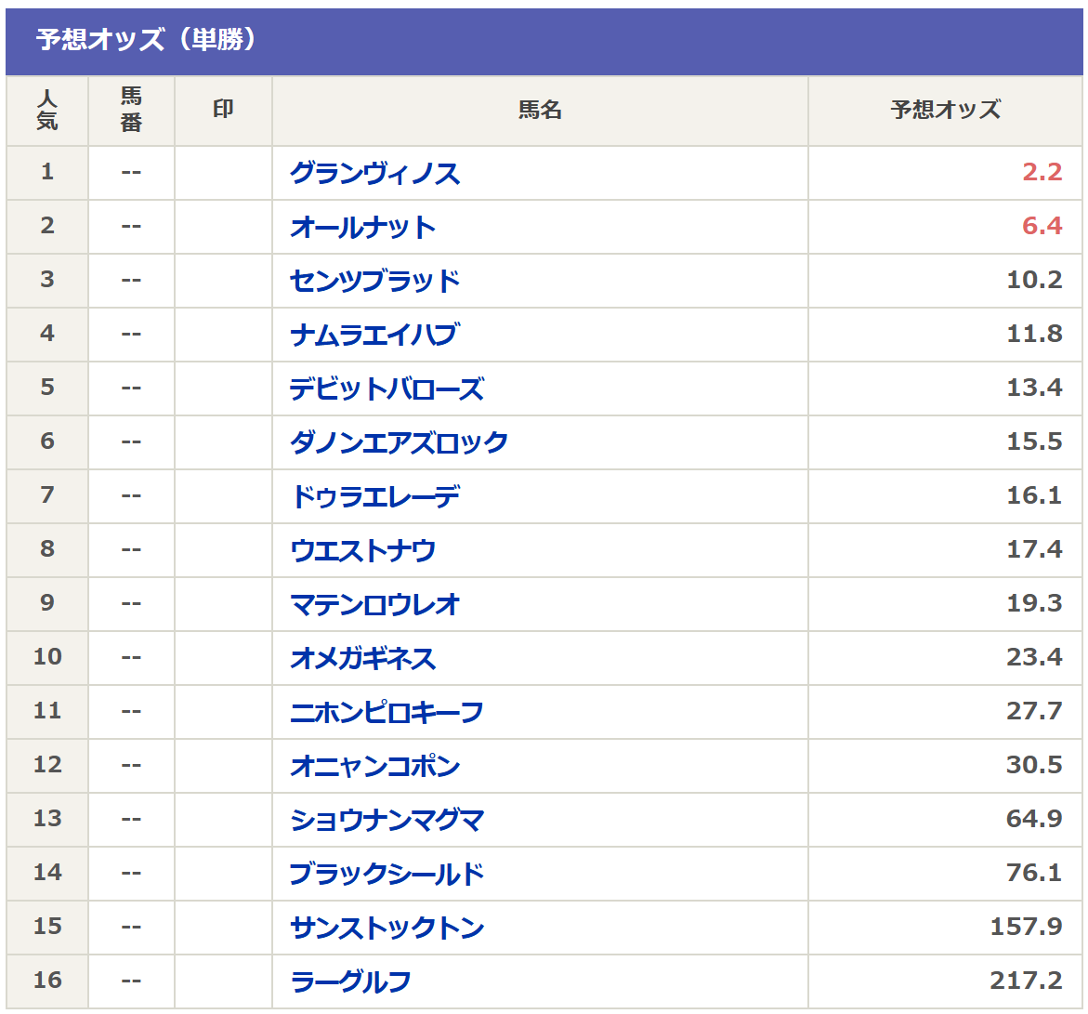The width and height of the screenshot is (1088, 1014).
Task: Select the ナムラエイハブ link
Action: tap(374, 336)
